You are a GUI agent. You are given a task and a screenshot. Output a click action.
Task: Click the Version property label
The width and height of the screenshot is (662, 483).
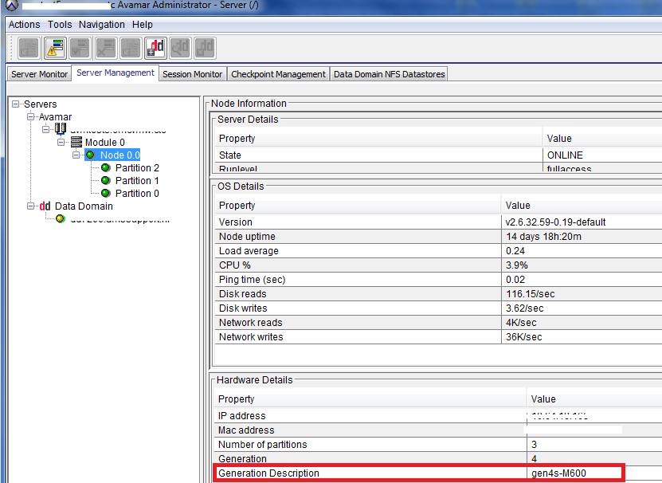pos(236,222)
